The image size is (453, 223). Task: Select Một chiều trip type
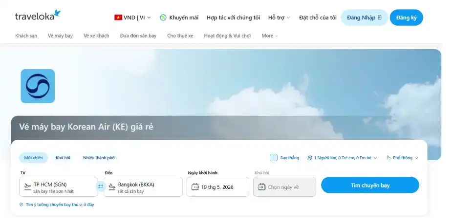tap(34, 158)
